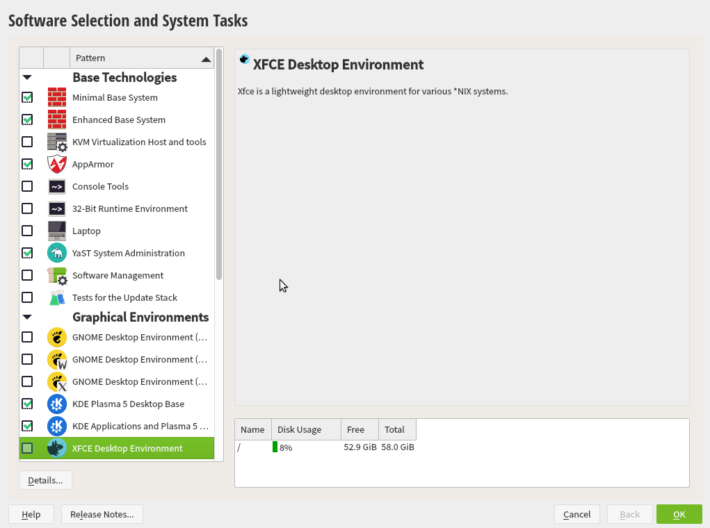Click the Pattern column header
This screenshot has height=528, width=710.
pyautogui.click(x=142, y=58)
